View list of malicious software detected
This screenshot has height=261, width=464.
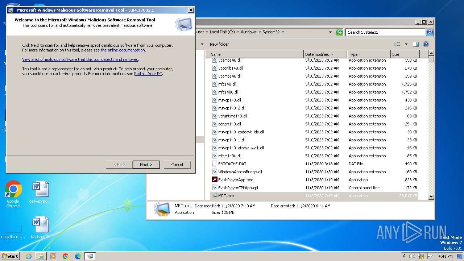coord(80,59)
